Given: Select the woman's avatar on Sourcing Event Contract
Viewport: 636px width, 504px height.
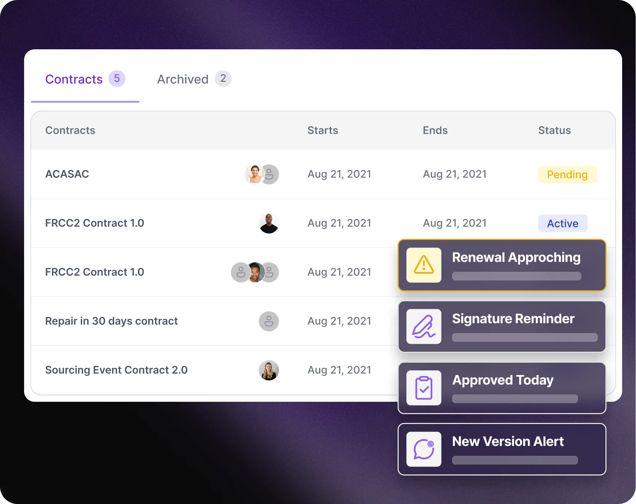Looking at the screenshot, I should [x=269, y=370].
